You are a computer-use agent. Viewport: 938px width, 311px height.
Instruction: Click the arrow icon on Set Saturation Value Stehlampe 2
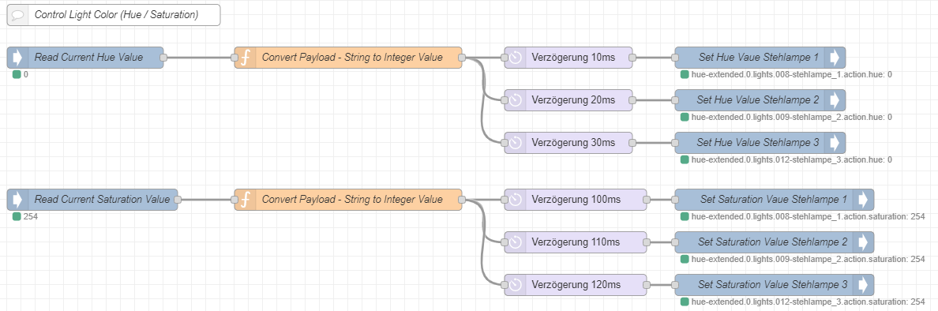tap(863, 242)
